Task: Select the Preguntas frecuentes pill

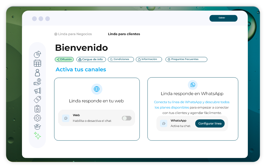Action: pos(187,59)
